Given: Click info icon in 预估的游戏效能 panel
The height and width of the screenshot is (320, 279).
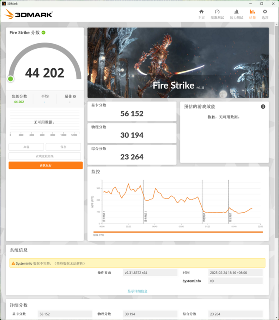Looking at the screenshot, I should (263, 107).
